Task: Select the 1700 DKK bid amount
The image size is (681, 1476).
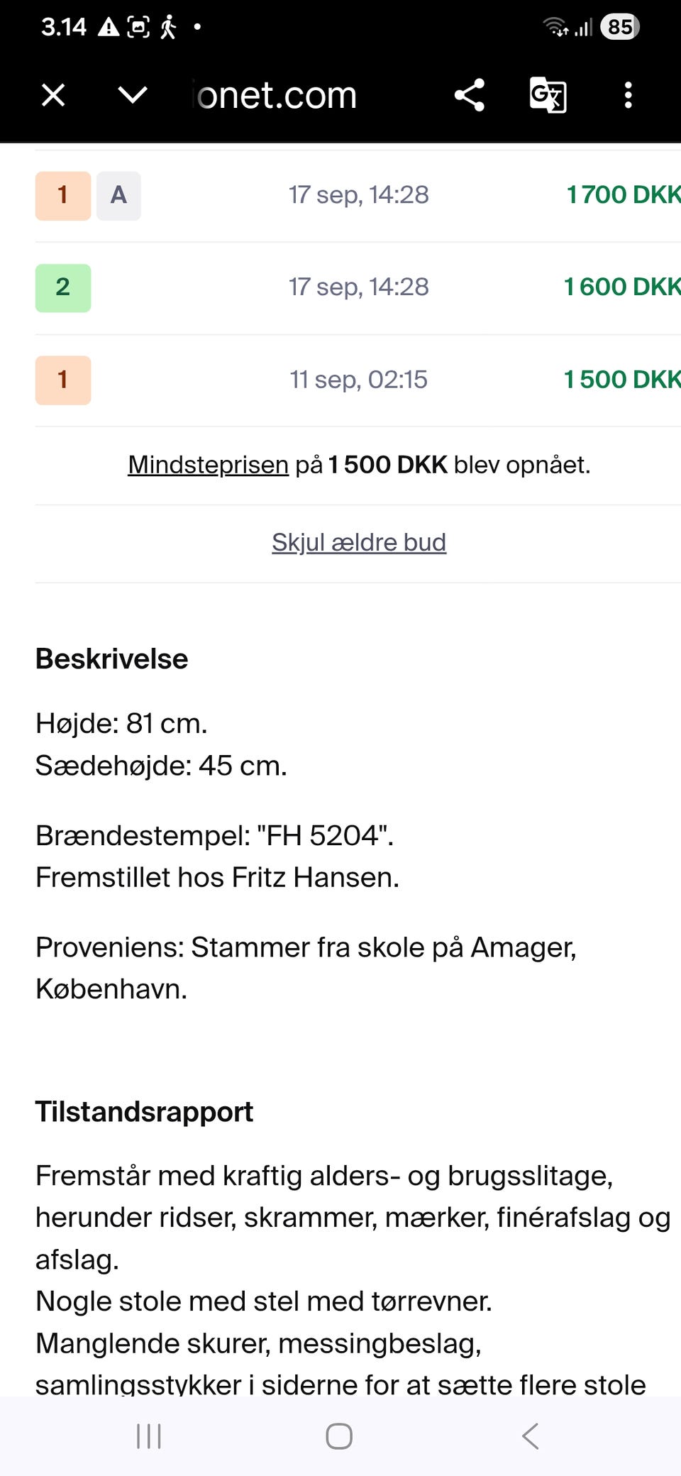Action: click(x=622, y=194)
